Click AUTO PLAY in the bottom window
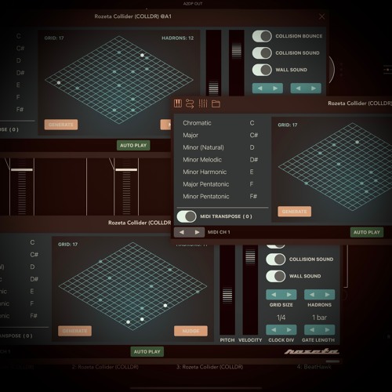The width and height of the screenshot is (392, 392). point(147,352)
